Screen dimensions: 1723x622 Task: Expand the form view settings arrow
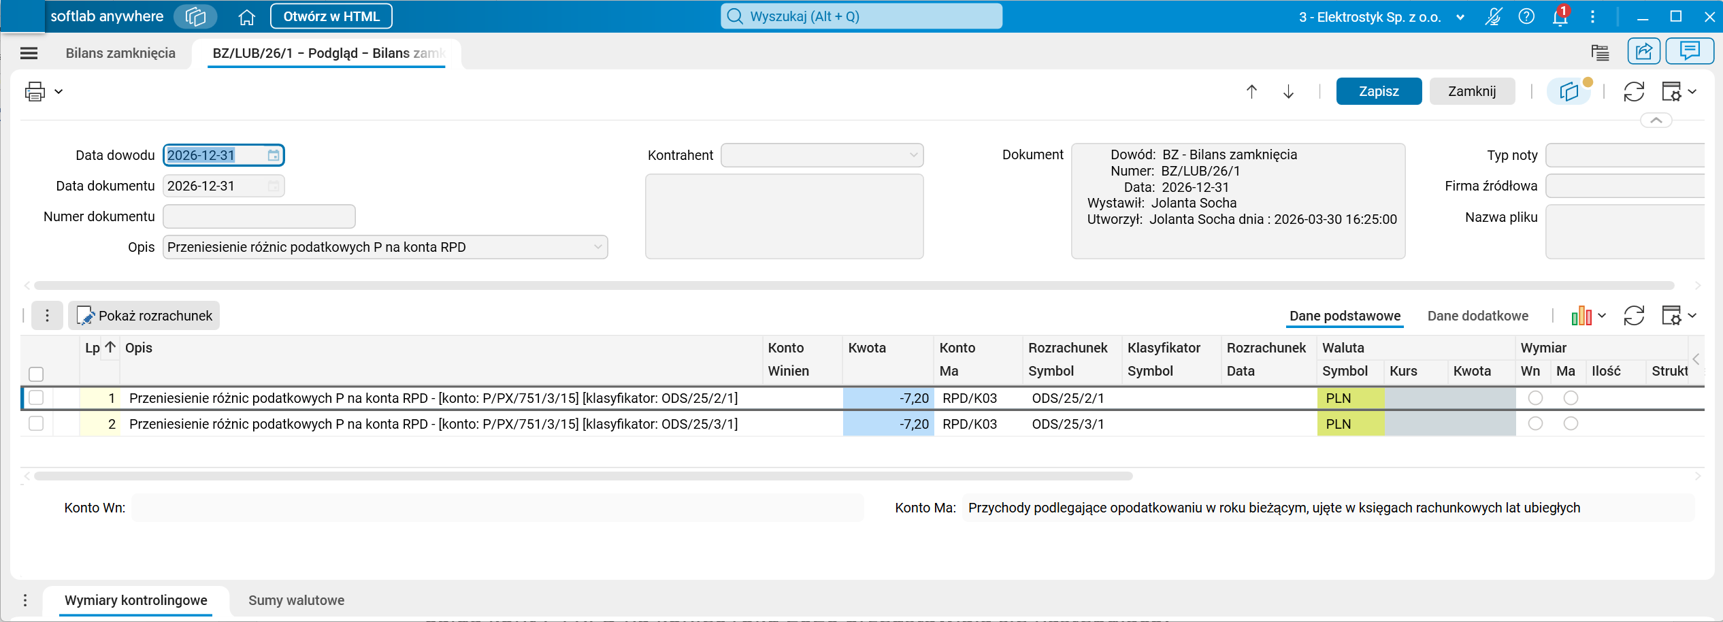point(1692,91)
